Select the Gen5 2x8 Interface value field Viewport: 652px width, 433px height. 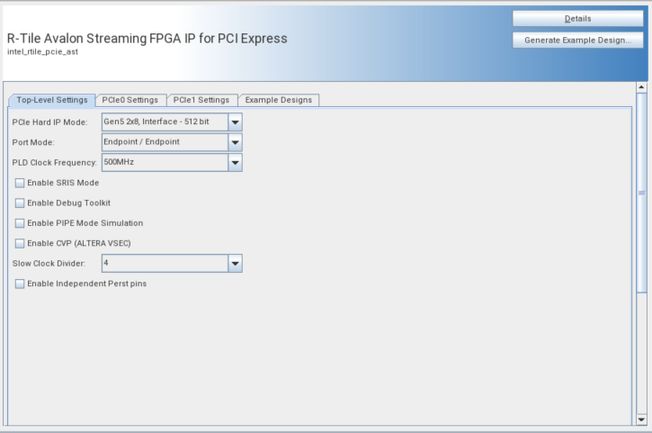[165, 122]
